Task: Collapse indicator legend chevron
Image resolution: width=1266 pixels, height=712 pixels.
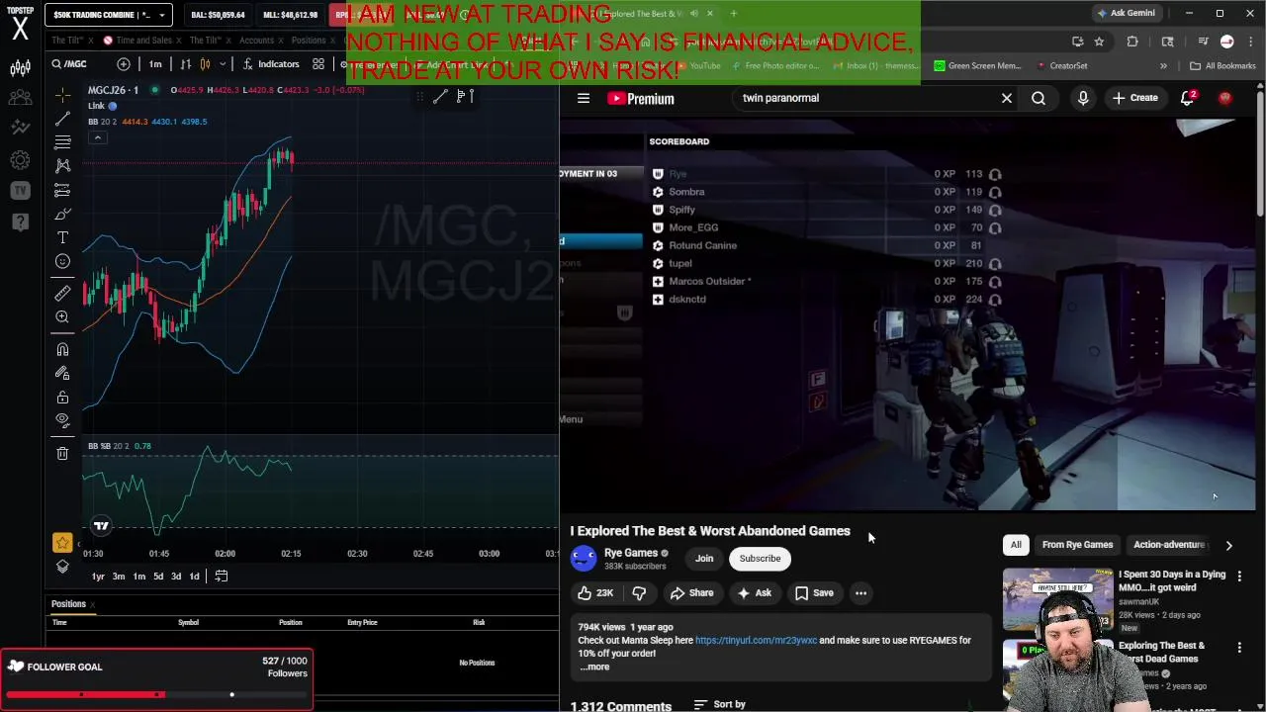Action: point(98,137)
